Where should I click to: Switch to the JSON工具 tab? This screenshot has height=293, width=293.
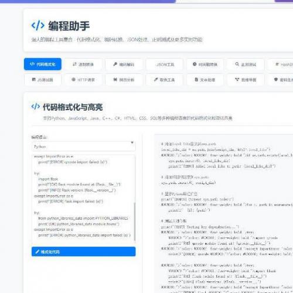point(165,64)
